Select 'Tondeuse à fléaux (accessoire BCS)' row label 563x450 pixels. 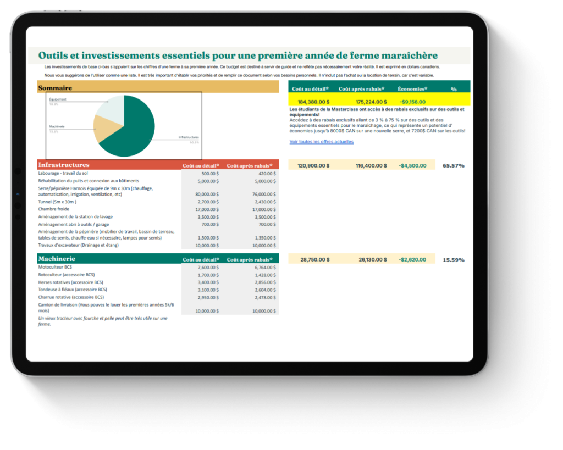(73, 290)
